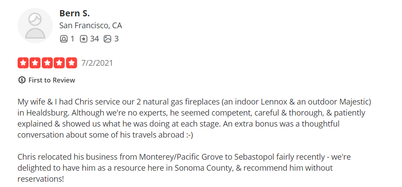Click the review date 7/2/2021
Viewport: 402px width, 187px height.
point(97,63)
